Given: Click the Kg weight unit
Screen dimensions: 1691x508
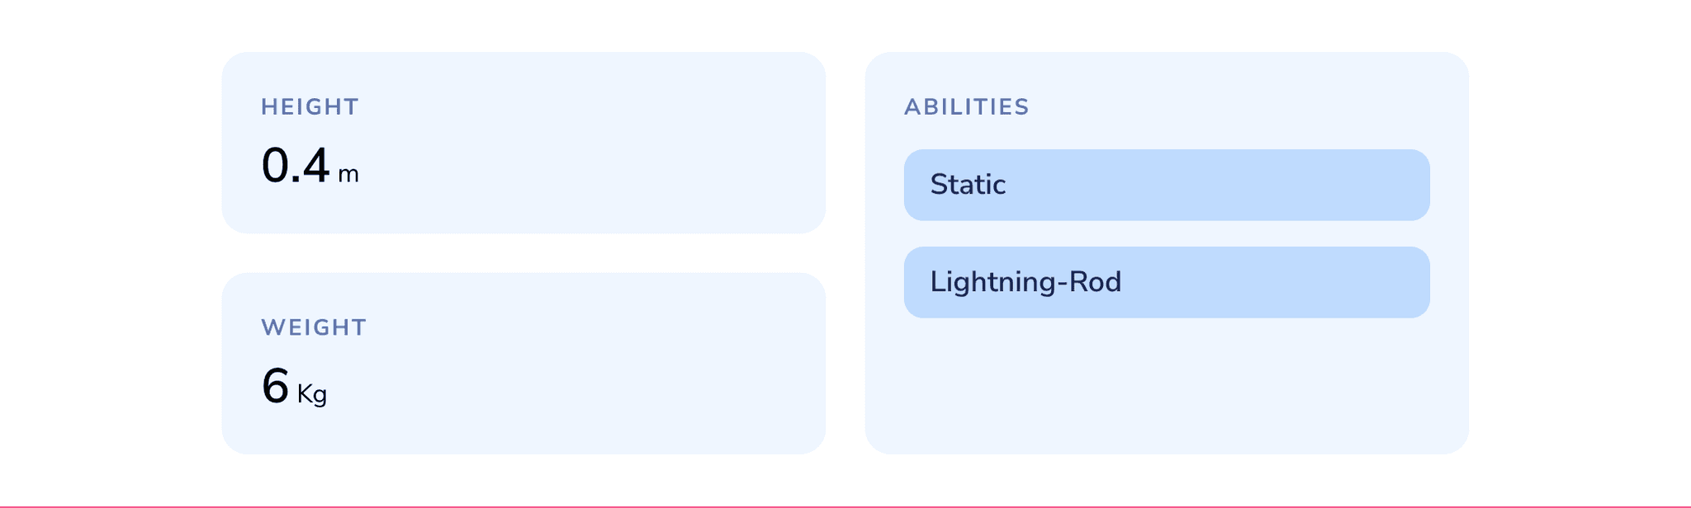Looking at the screenshot, I should (312, 394).
